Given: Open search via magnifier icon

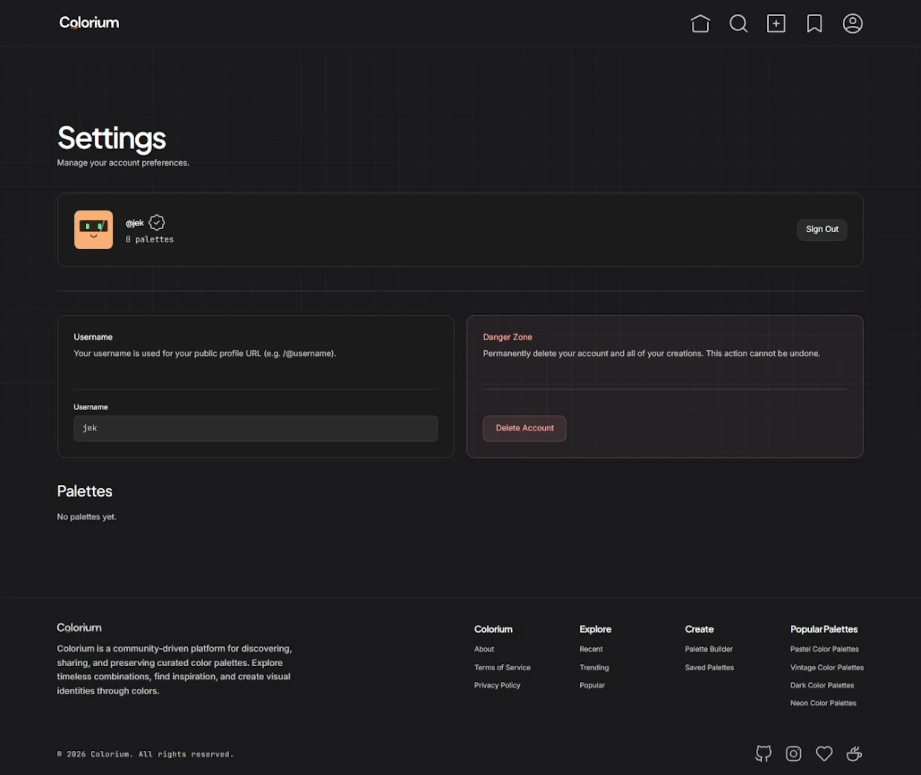Looking at the screenshot, I should [739, 24].
